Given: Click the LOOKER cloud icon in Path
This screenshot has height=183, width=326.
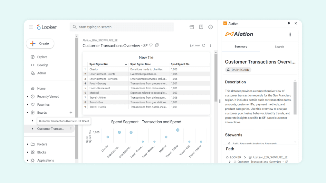Looking at the screenshot, I should point(227,157).
